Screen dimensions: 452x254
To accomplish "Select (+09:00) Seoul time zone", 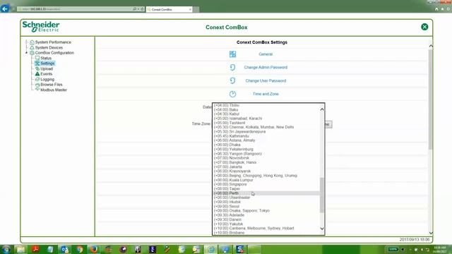I will [x=266, y=207].
